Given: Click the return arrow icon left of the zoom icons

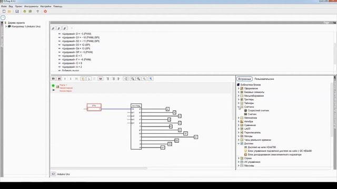Looking at the screenshot, I should pos(126,79).
